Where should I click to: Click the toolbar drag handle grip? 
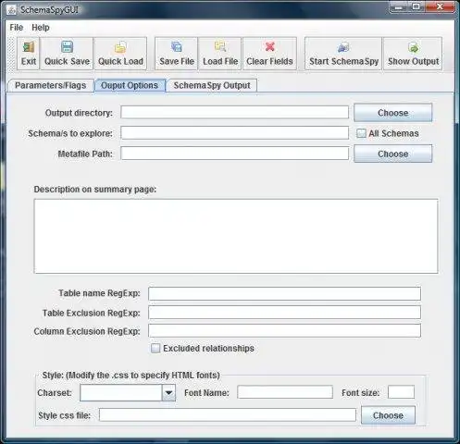click(x=12, y=54)
